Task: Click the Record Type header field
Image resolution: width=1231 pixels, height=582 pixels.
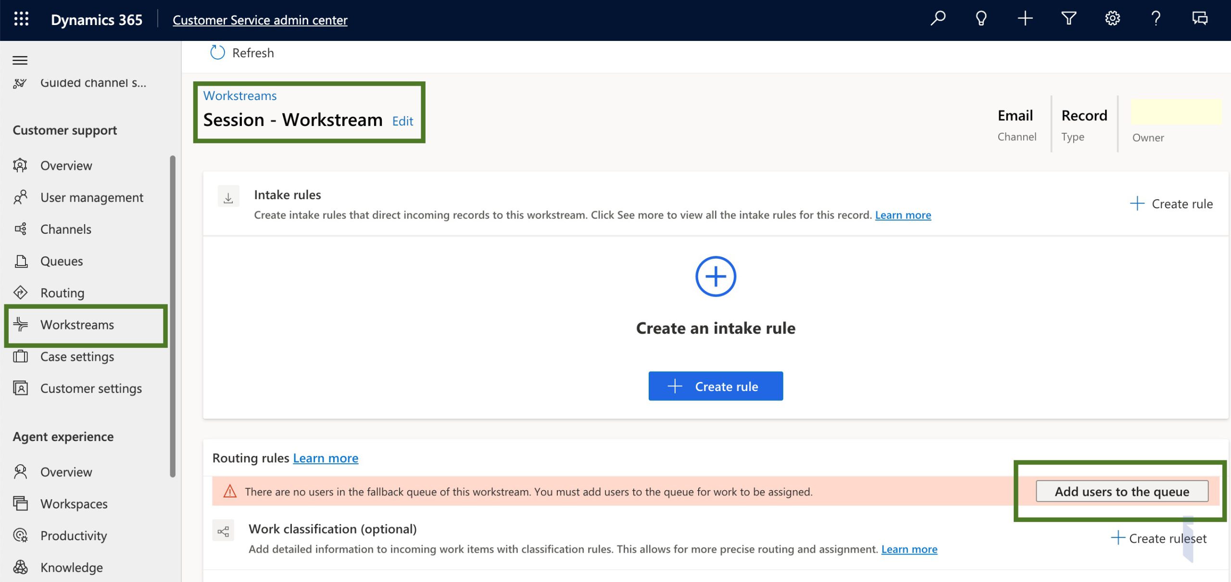Action: pyautogui.click(x=1084, y=125)
